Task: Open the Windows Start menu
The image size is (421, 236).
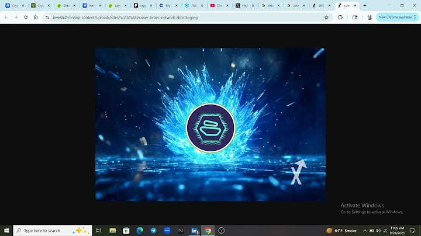Action: click(6, 230)
